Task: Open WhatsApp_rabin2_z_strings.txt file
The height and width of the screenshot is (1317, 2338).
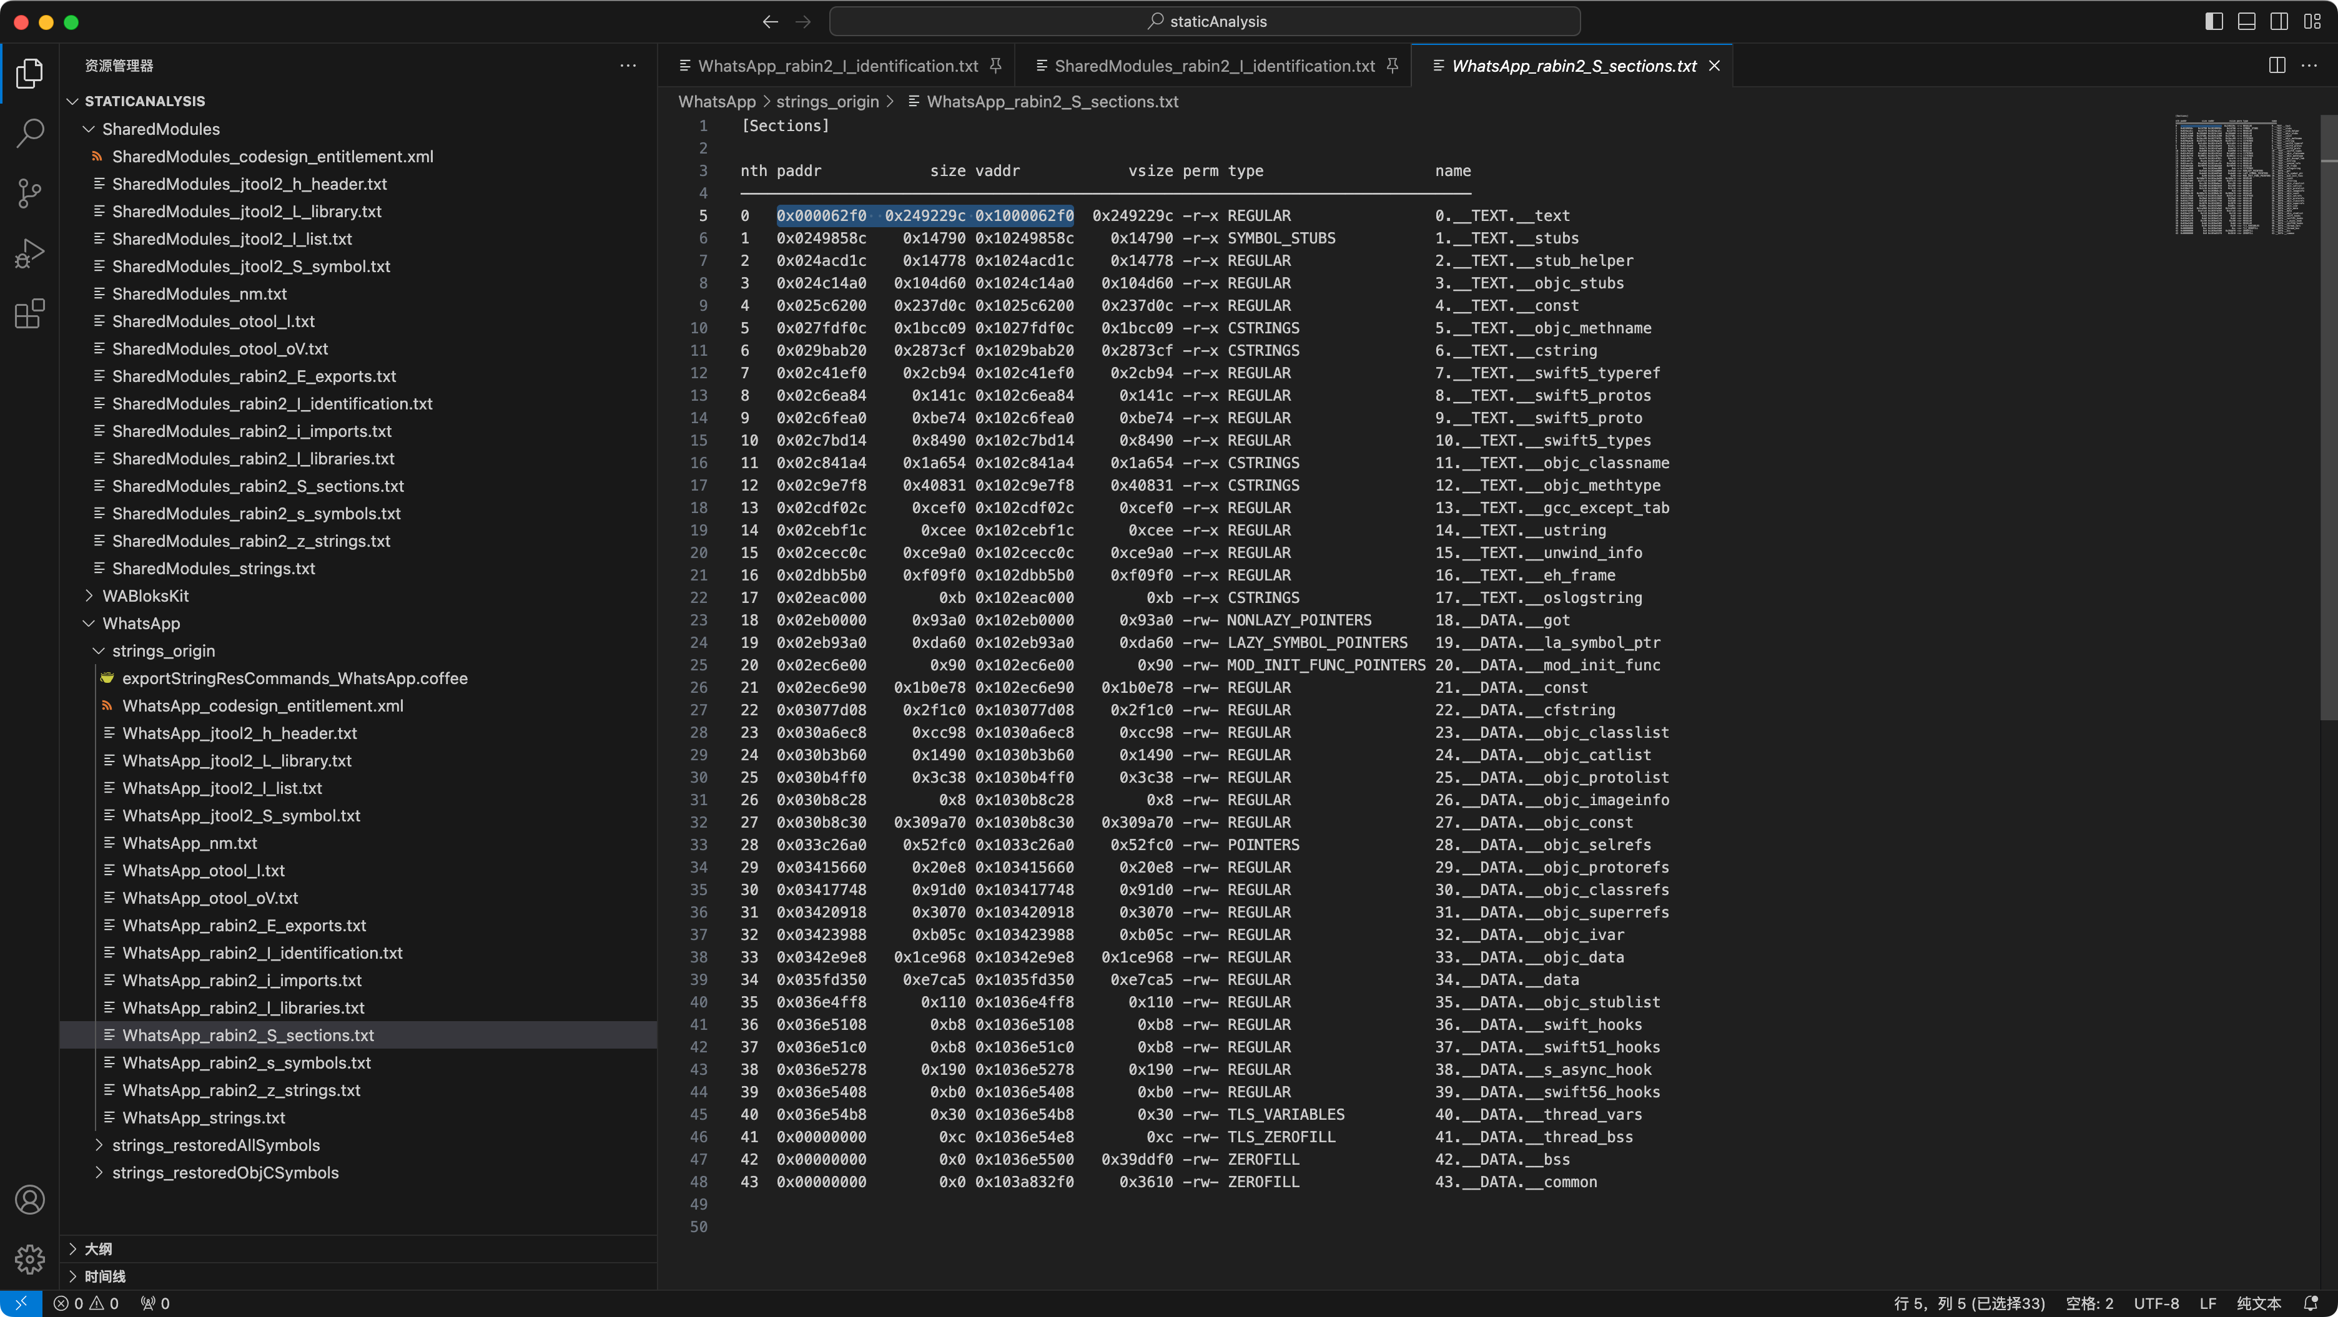Action: (x=358, y=1090)
